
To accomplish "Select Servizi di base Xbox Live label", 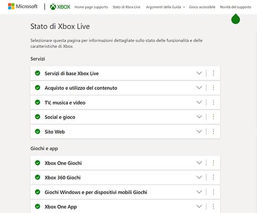I will 71,73.
